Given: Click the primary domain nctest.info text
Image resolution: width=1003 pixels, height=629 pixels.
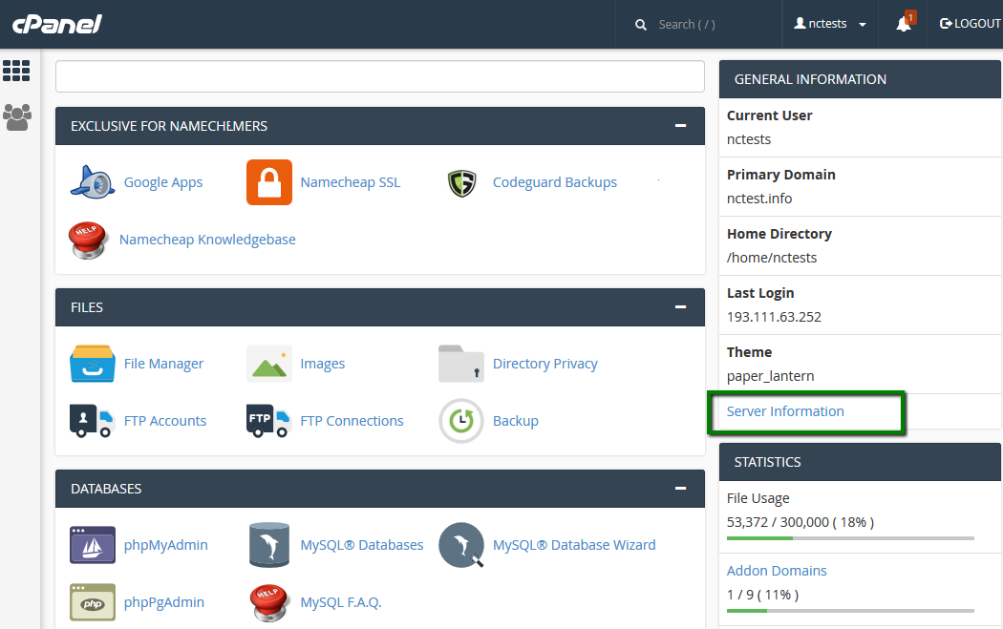Looking at the screenshot, I should point(759,199).
